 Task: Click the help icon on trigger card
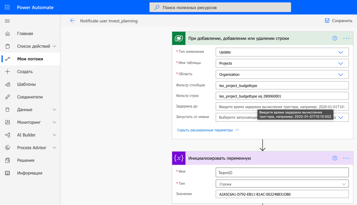click(x=335, y=38)
